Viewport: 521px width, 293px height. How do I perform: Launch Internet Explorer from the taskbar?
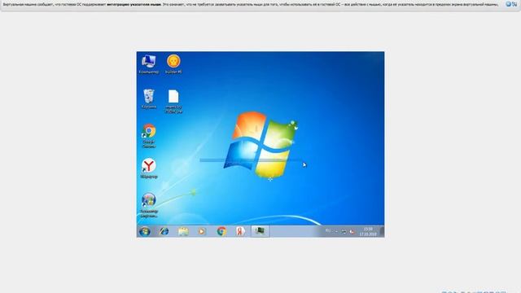click(164, 231)
